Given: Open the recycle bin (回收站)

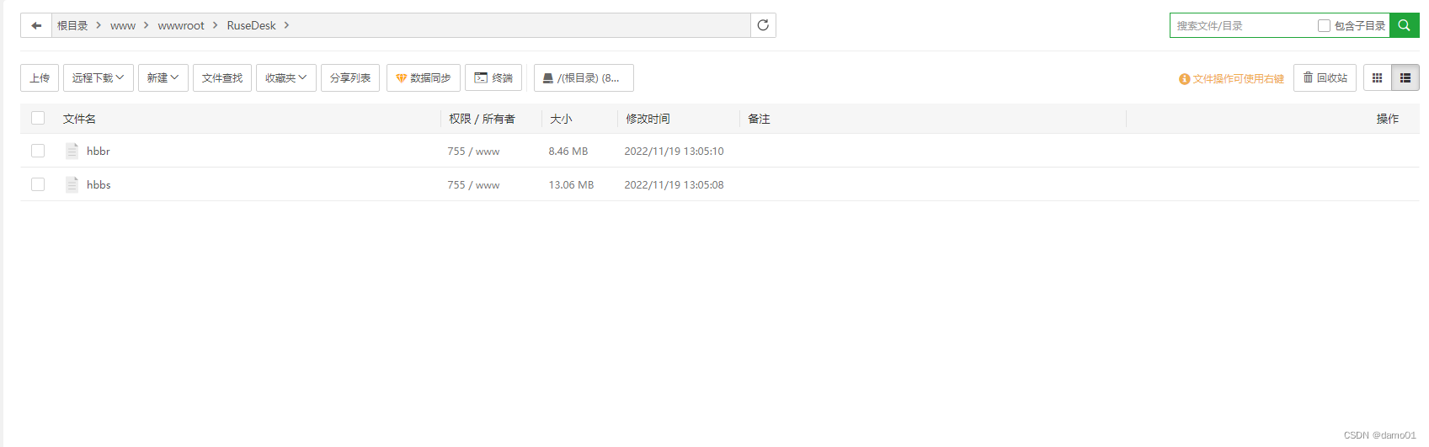Looking at the screenshot, I should tap(1325, 77).
